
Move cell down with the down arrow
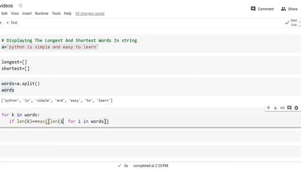click(275, 108)
